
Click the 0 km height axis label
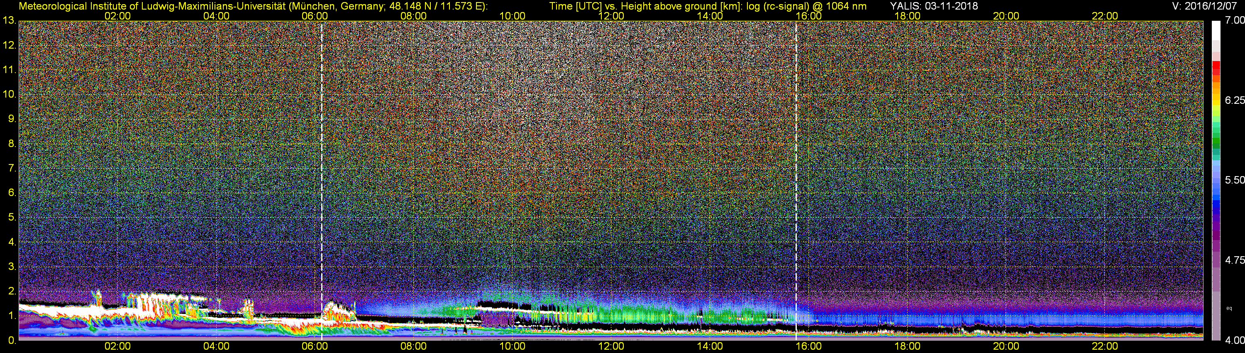coord(12,340)
